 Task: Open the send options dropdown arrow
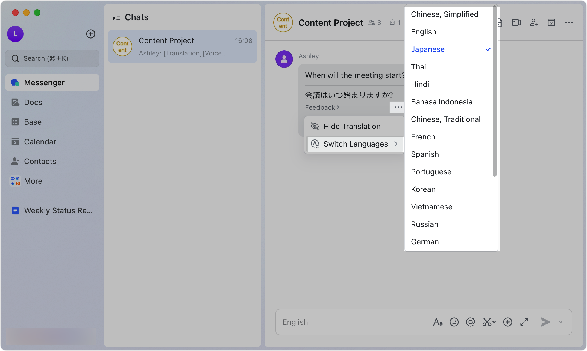coord(561,322)
